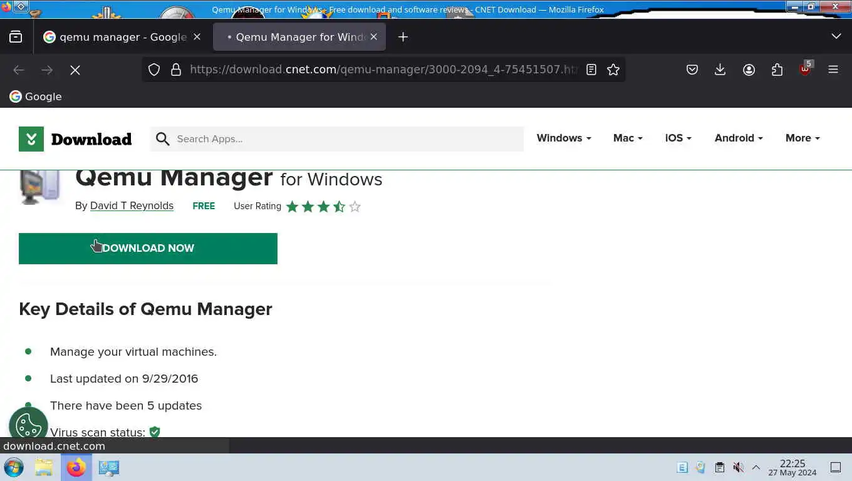Image resolution: width=852 pixels, height=481 pixels.
Task: Click the user rating stars
Action: coord(323,207)
